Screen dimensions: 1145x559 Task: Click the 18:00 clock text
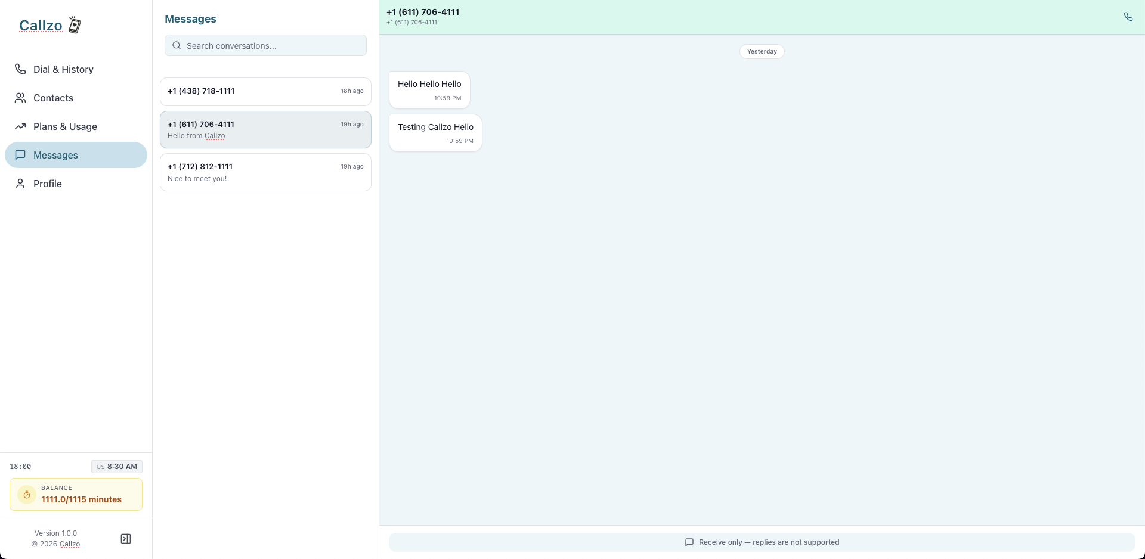pyautogui.click(x=20, y=467)
